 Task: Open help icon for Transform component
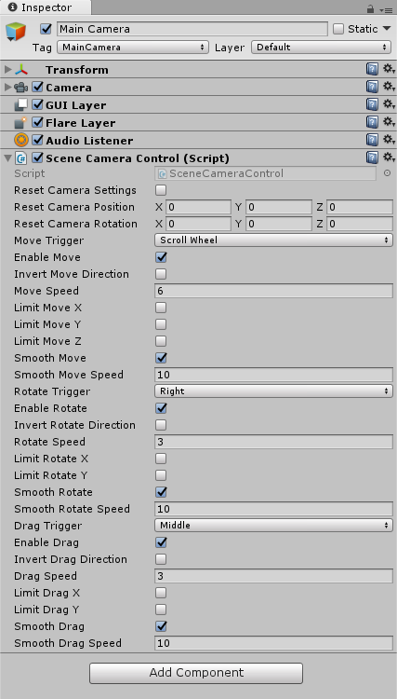372,69
